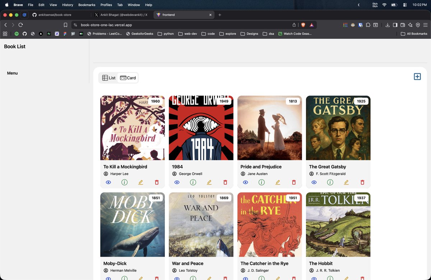
Task: Delete the 1984 book entry
Action: (225, 182)
